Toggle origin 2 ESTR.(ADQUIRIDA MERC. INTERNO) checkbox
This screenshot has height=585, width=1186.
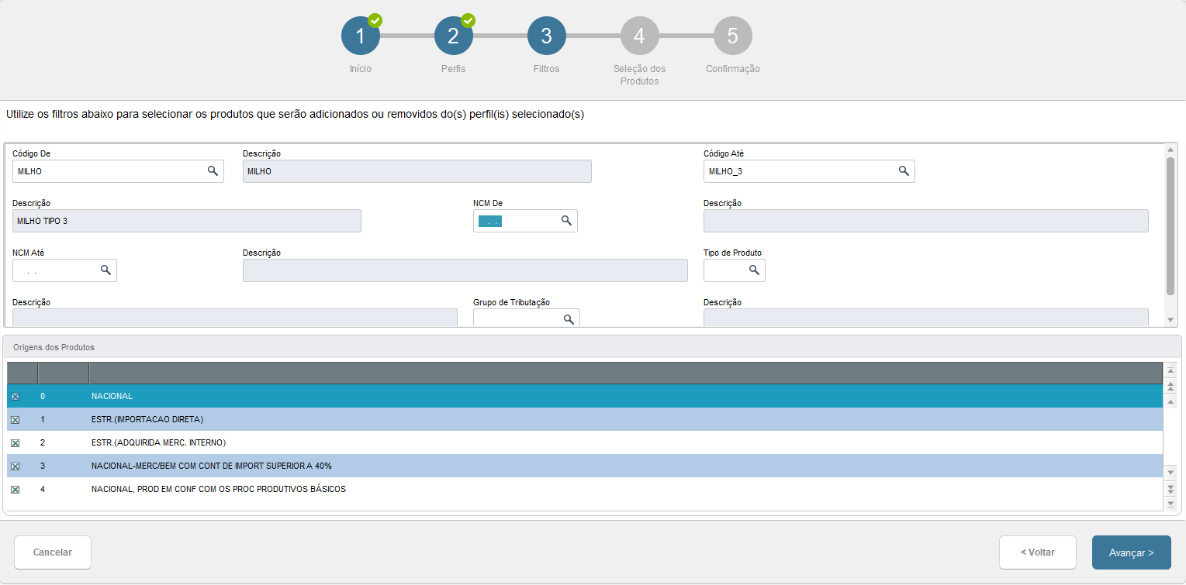click(x=15, y=443)
